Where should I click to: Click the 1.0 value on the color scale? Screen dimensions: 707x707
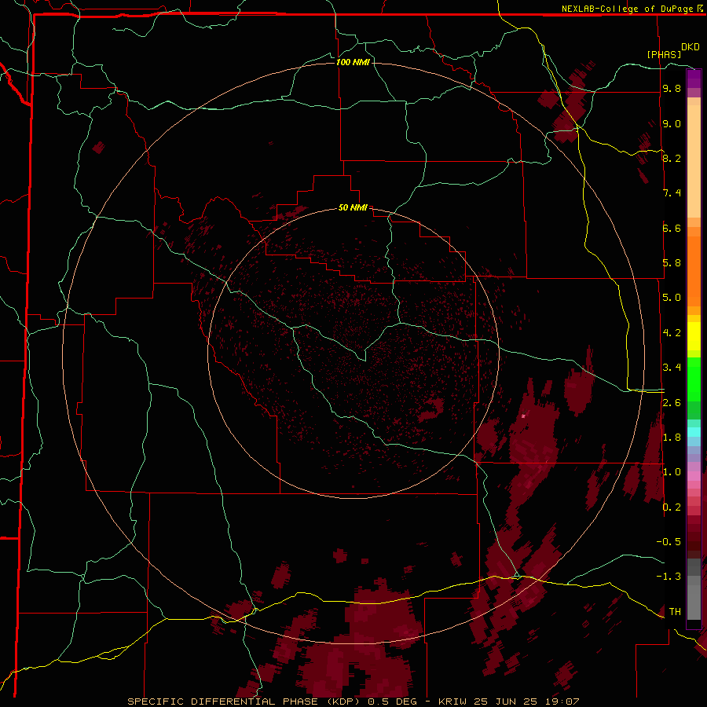point(672,472)
